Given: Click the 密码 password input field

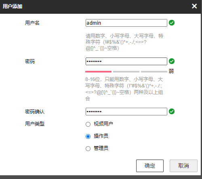Looking at the screenshot, I should click(x=126, y=61).
